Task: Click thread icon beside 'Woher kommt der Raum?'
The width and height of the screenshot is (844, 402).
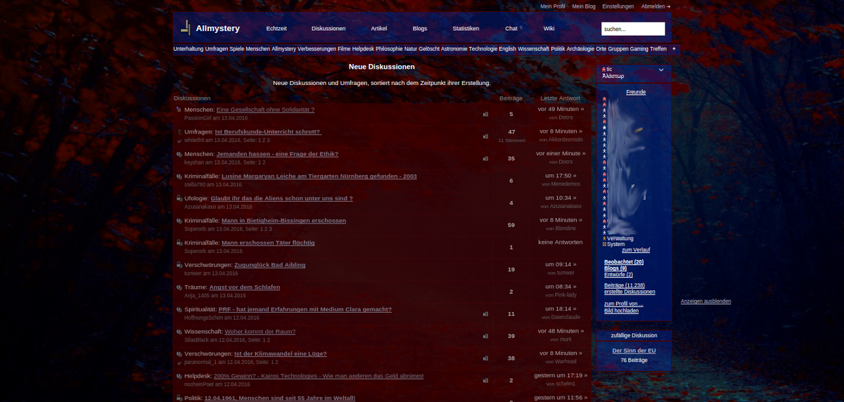Action: 179,332
